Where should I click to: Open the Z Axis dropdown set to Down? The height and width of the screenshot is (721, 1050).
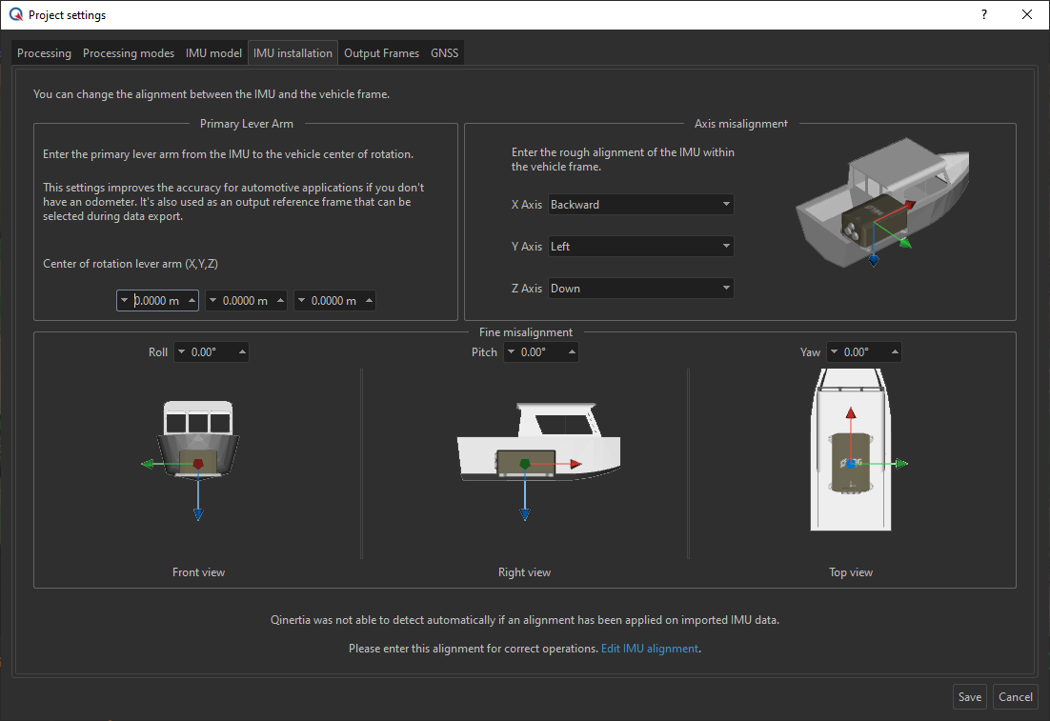pos(641,289)
